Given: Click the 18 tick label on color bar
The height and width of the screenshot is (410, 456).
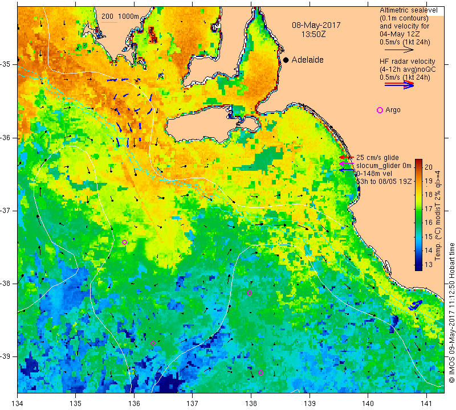Looking at the screenshot, I should click(429, 195).
